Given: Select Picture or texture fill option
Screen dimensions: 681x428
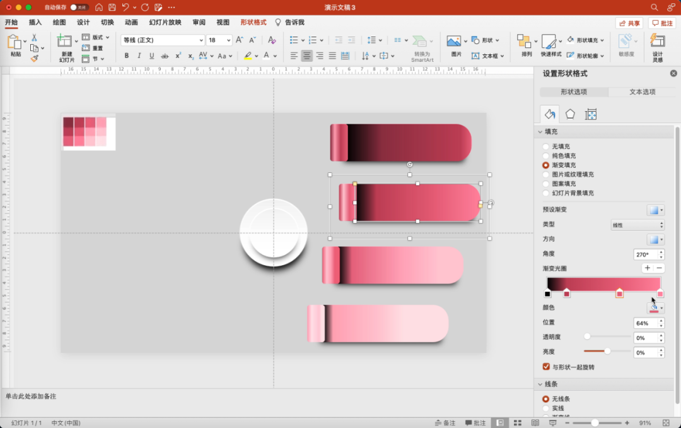Looking at the screenshot, I should point(545,174).
